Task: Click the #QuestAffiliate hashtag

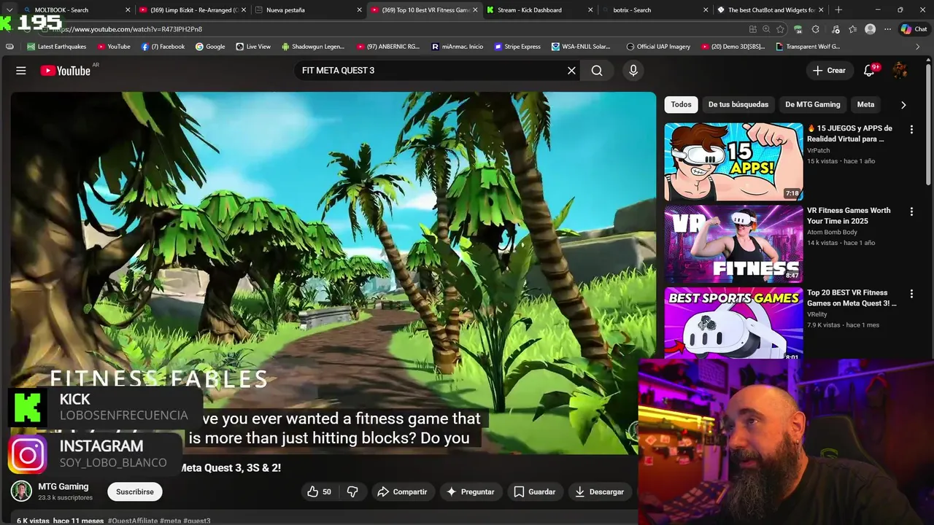Action: click(x=132, y=521)
